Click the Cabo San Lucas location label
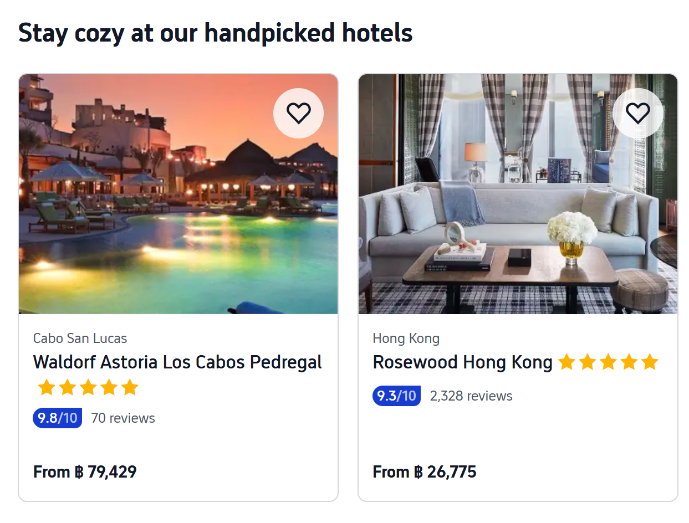 pyautogui.click(x=80, y=339)
